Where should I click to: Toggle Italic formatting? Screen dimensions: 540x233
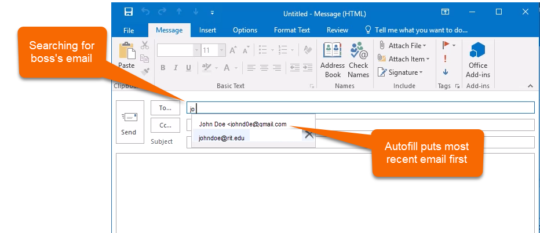coord(176,68)
